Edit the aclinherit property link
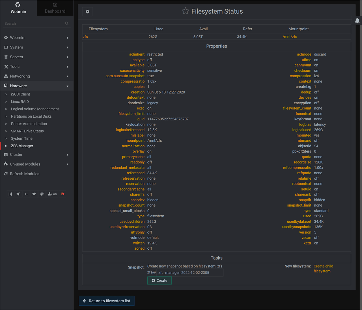 pyautogui.click(x=137, y=54)
